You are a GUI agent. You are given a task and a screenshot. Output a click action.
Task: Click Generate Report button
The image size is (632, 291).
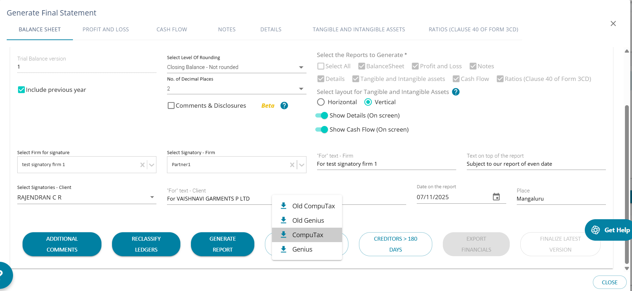click(x=222, y=244)
